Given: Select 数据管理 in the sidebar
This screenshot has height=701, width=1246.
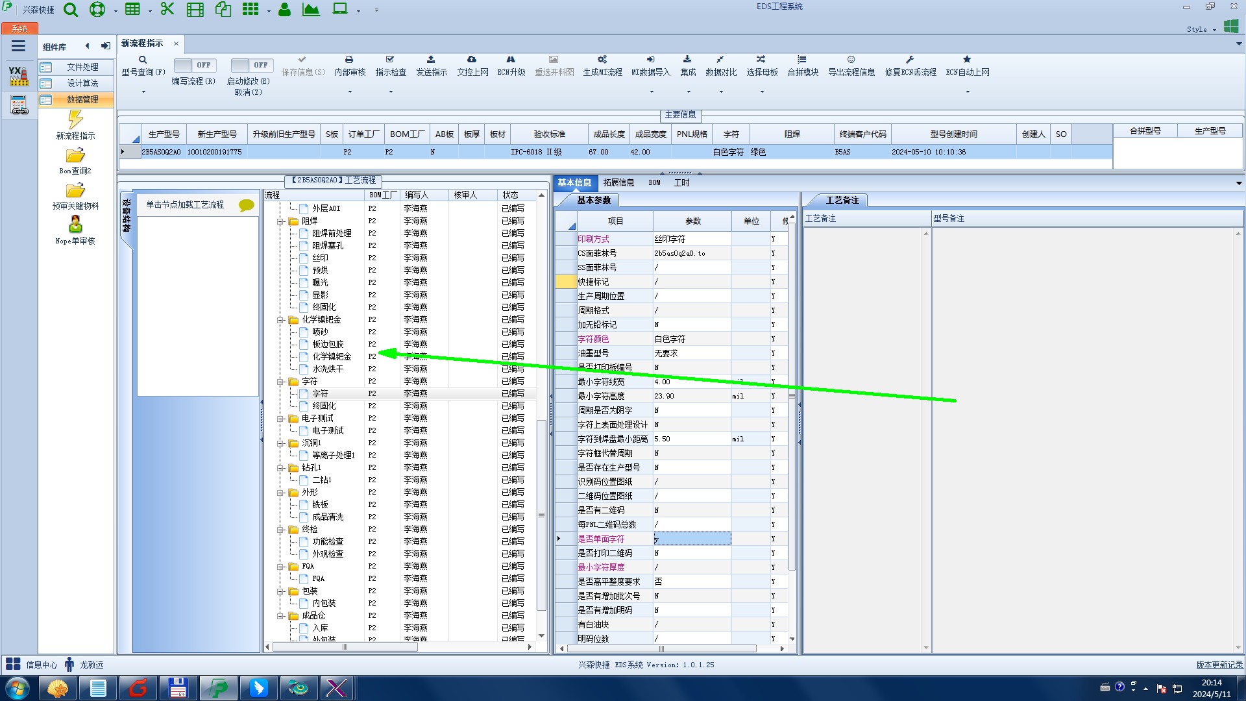Looking at the screenshot, I should 82,99.
